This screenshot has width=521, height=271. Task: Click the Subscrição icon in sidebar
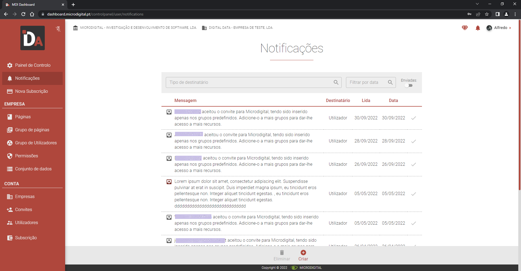pyautogui.click(x=10, y=238)
